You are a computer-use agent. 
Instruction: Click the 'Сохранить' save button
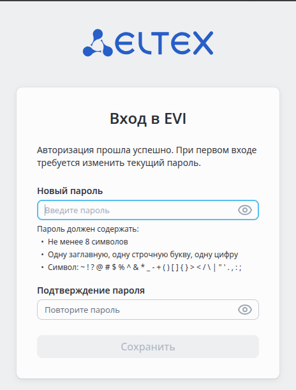148,347
